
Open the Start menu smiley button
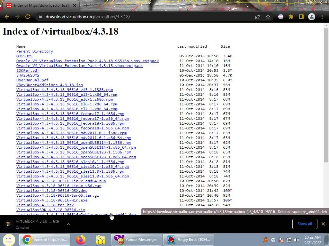tap(9, 240)
